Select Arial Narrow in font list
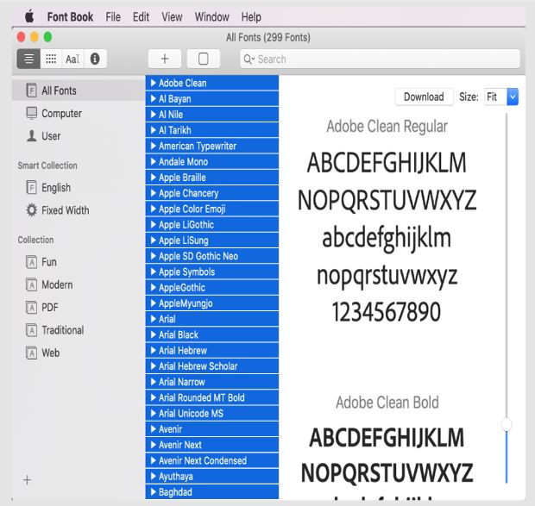This screenshot has width=535, height=506. coord(212,382)
